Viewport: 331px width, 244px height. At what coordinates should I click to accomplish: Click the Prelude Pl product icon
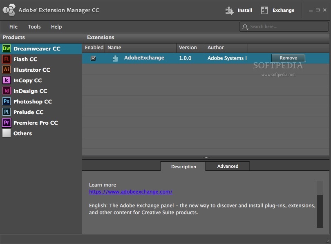point(6,112)
